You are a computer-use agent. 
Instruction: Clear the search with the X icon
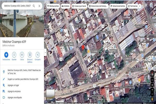[x=40, y=6]
